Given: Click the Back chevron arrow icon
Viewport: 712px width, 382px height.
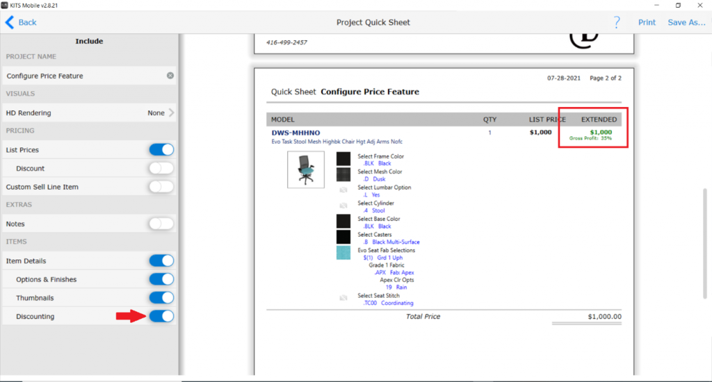Looking at the screenshot, I should click(x=10, y=22).
